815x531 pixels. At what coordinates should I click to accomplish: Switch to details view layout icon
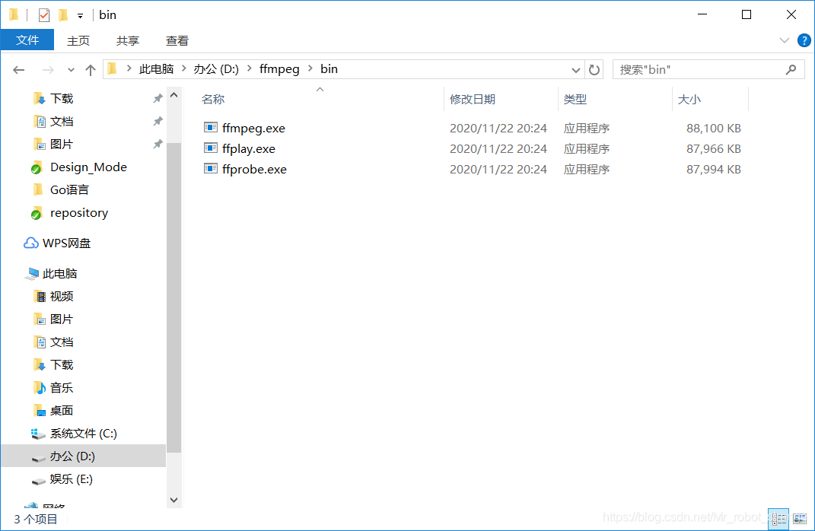pos(778,519)
